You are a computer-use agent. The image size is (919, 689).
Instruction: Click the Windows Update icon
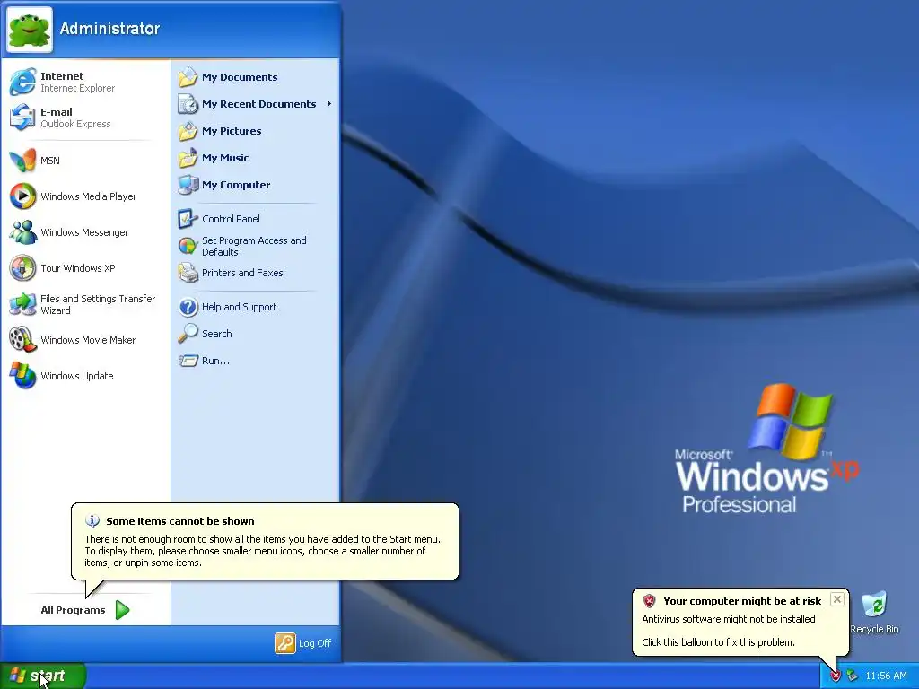pos(22,376)
